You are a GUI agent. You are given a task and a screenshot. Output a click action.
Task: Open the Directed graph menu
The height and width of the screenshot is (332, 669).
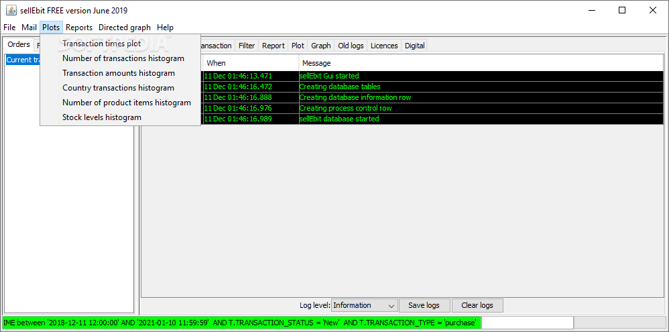click(125, 27)
